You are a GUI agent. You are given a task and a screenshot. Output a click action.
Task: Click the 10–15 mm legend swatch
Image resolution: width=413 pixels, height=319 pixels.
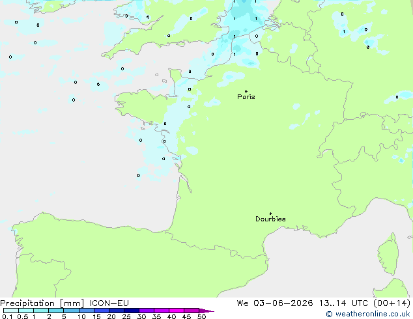[x=87, y=311]
